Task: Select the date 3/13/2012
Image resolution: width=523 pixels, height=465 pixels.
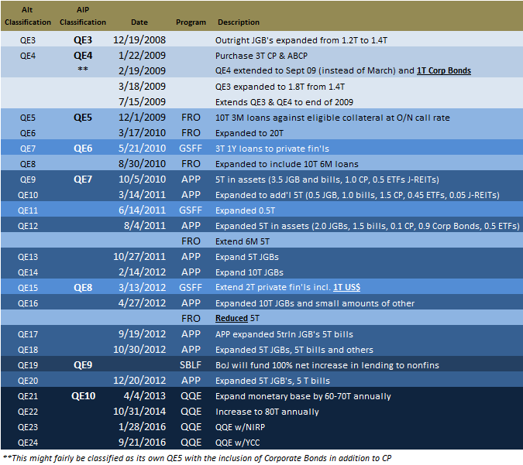Action: pos(142,288)
